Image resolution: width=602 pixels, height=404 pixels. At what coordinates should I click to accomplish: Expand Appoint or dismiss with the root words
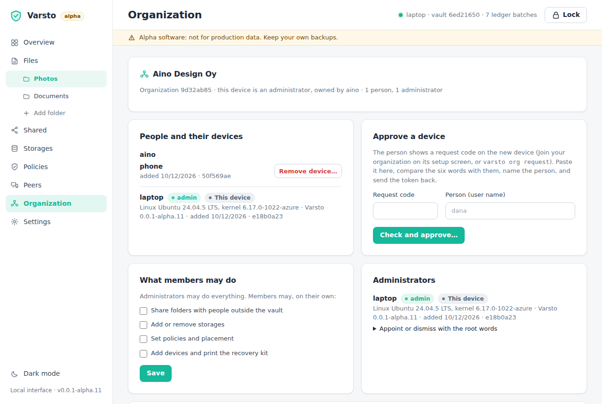[435, 329]
